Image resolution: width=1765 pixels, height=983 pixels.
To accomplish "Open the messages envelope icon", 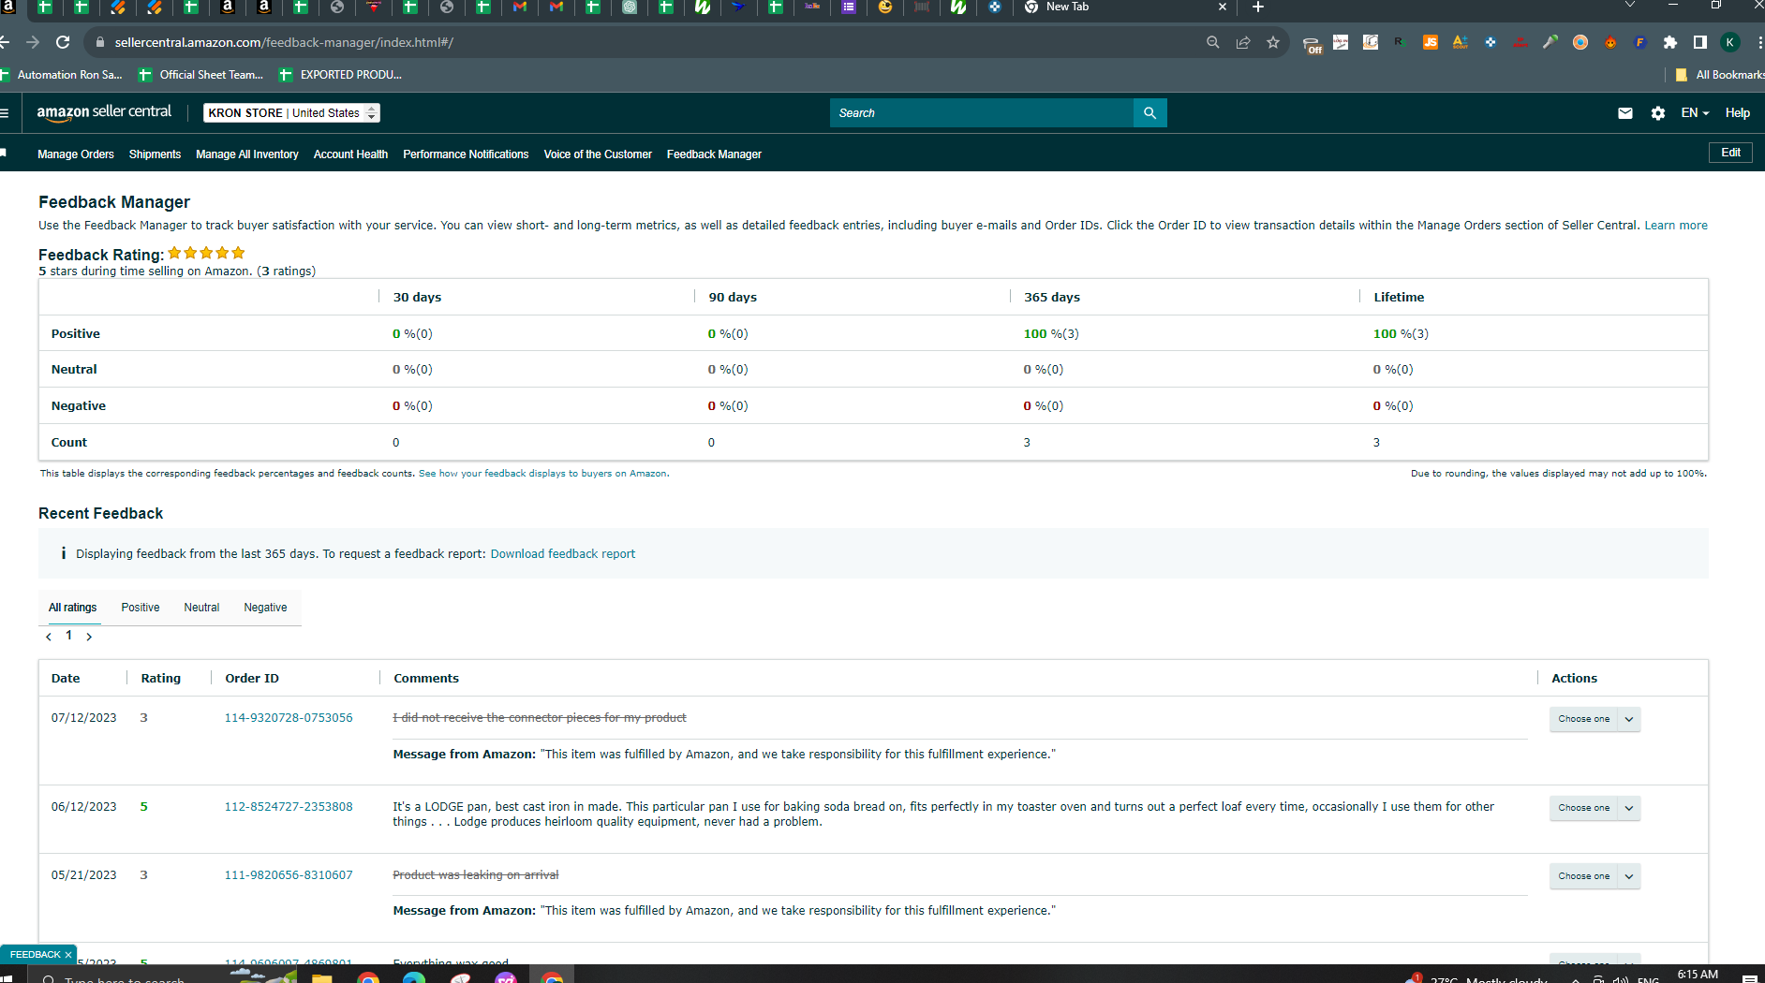I will click(1625, 113).
